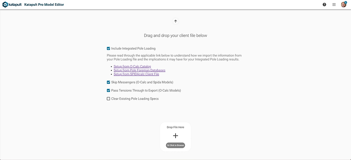
Task: Click the katapult wordmark text
Action: [15, 5]
